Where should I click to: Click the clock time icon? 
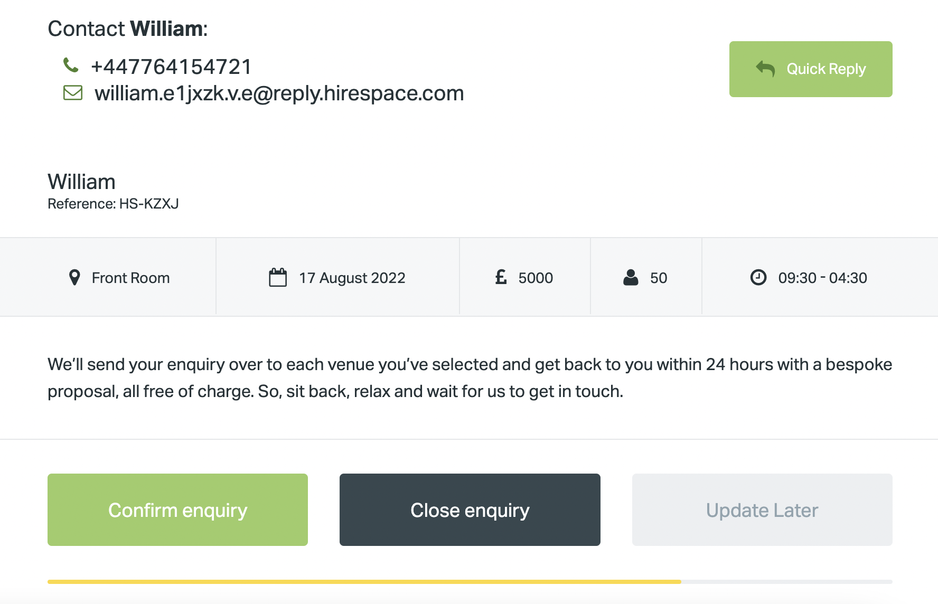click(x=758, y=277)
